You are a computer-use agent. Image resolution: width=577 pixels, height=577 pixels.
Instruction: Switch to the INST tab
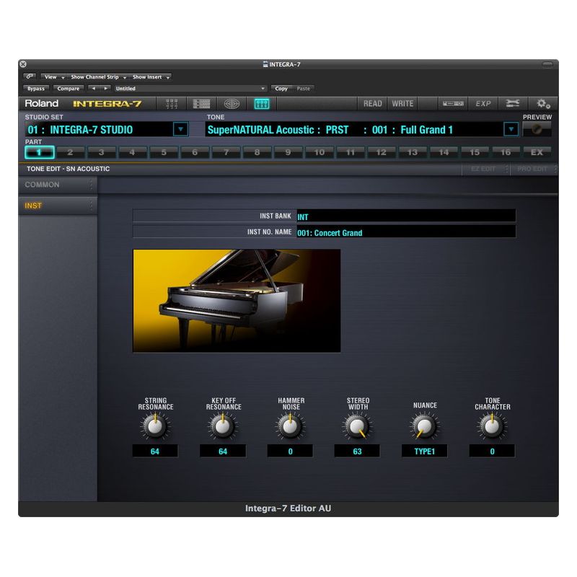tap(58, 206)
